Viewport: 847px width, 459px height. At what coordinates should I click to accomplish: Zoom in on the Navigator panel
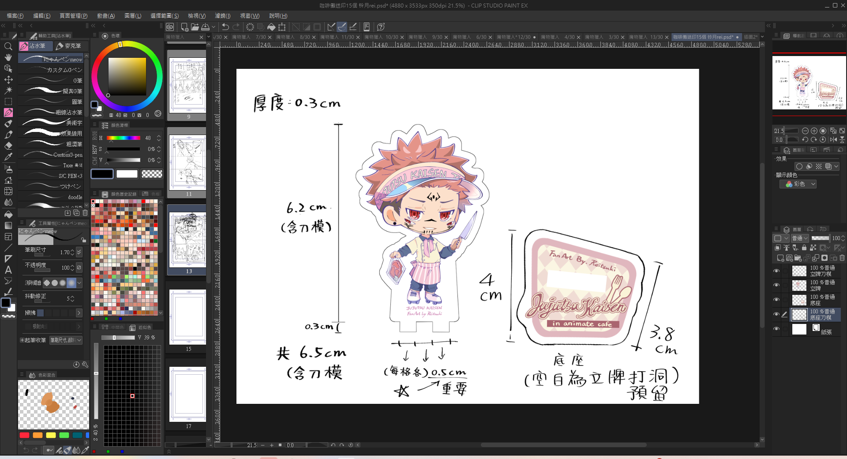click(x=814, y=131)
